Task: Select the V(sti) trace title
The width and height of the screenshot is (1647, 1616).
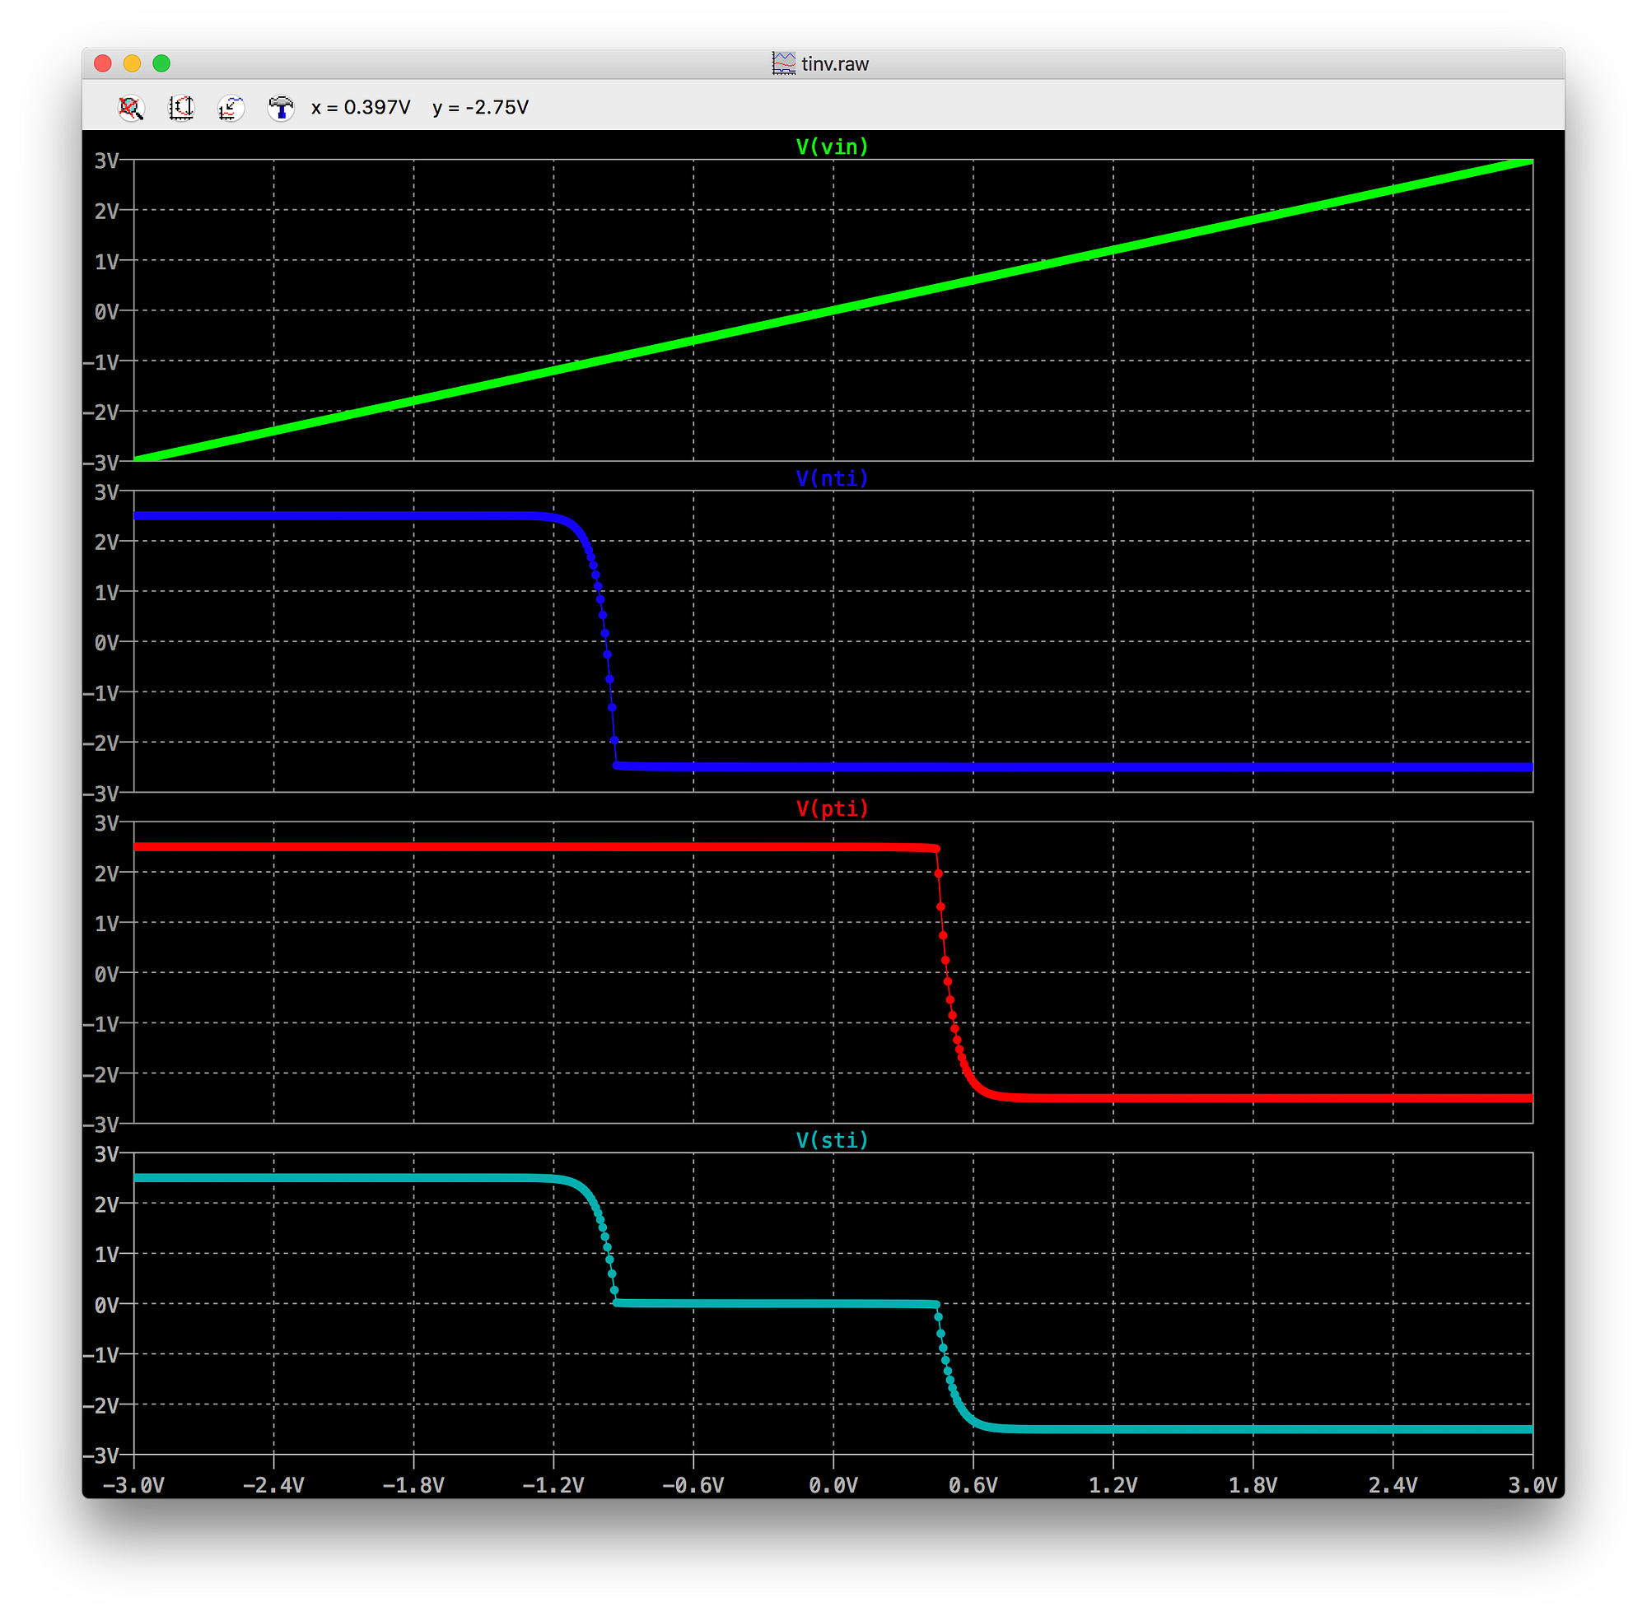Action: [x=830, y=1141]
